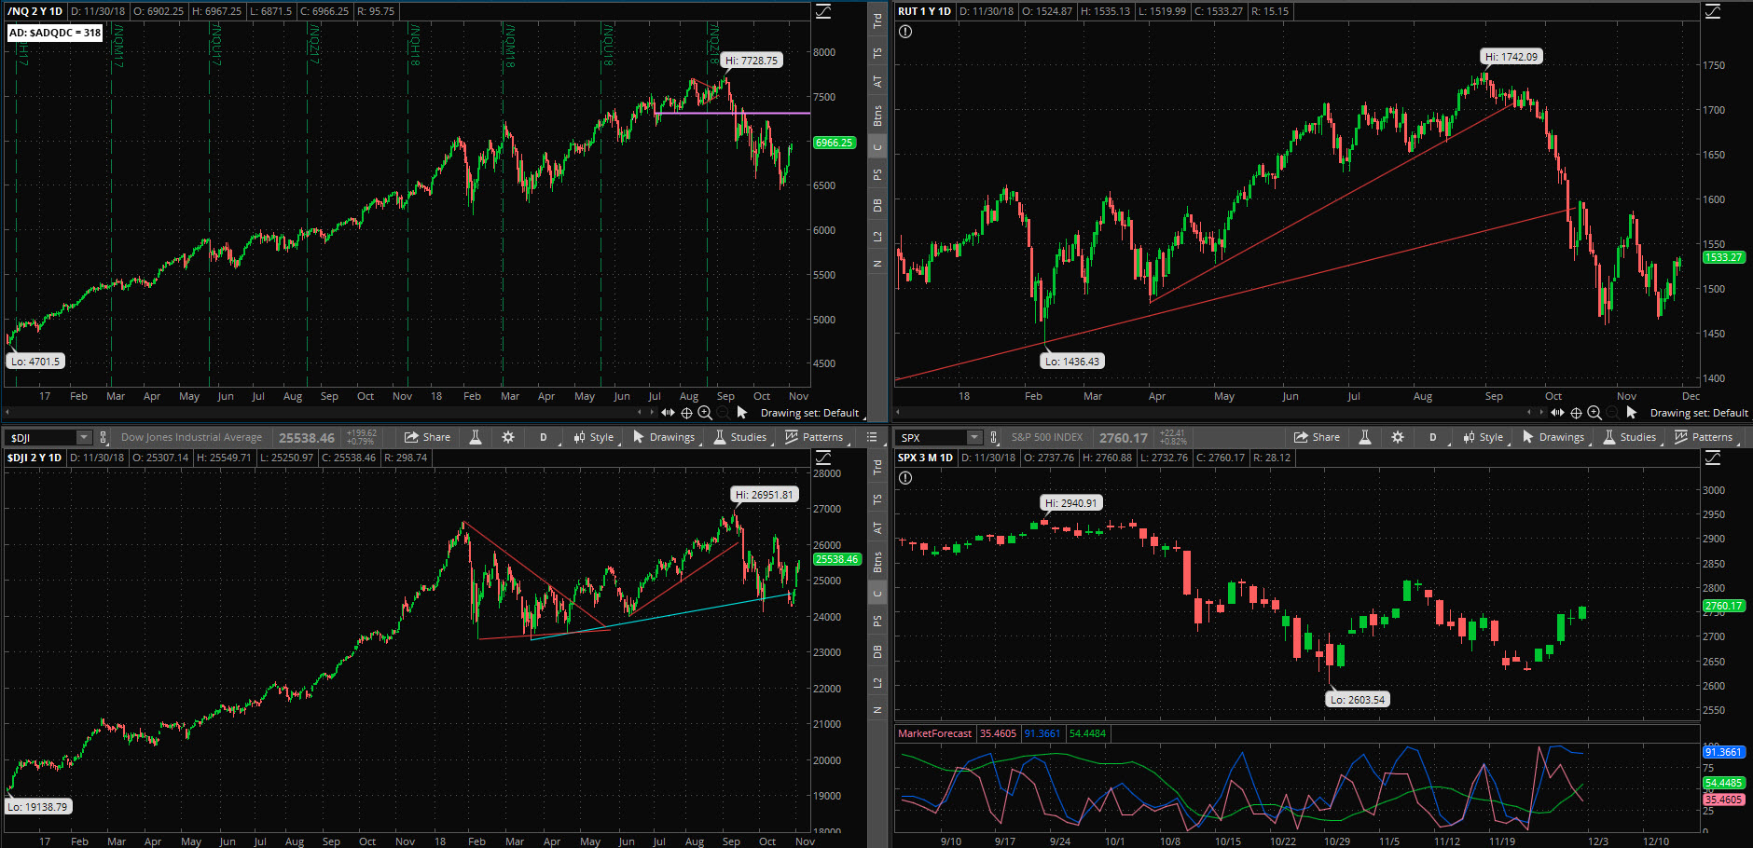The height and width of the screenshot is (848, 1753).
Task: Click the price scale icon on RUT chart
Action: (1713, 11)
